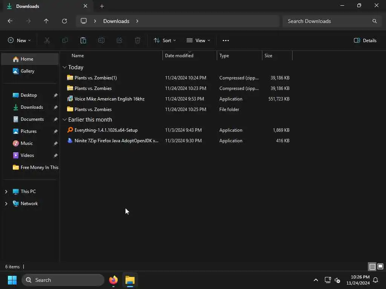The width and height of the screenshot is (386, 289).
Task: Open the See more ellipsis menu
Action: click(226, 41)
